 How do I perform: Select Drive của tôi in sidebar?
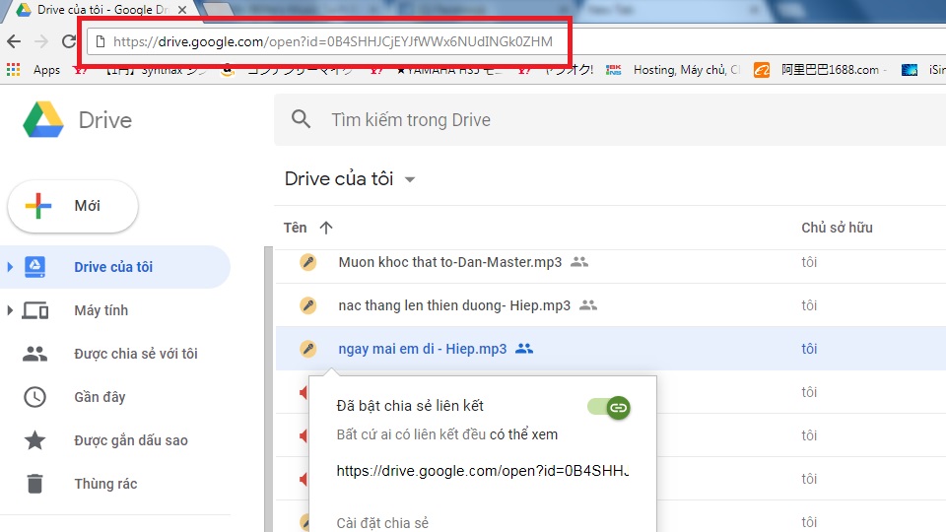114,267
